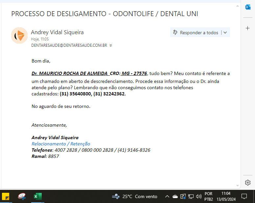Image resolution: width=255 pixels, height=203 pixels.
Task: Click the OneDrive cloud tray icon
Action: click(175, 196)
